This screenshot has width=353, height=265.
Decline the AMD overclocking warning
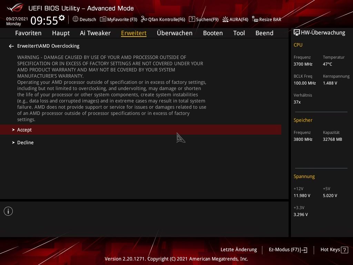tap(141, 143)
